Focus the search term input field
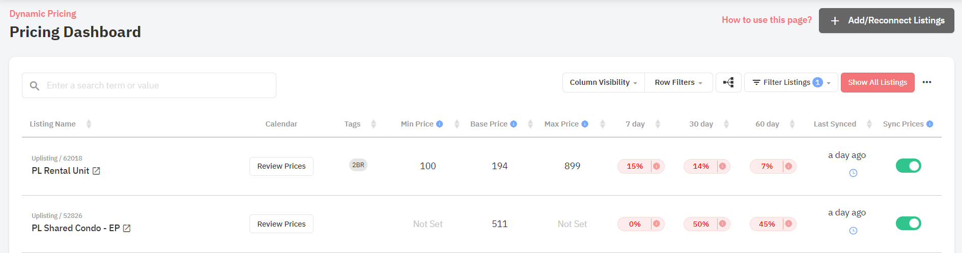The height and width of the screenshot is (253, 962). 149,85
